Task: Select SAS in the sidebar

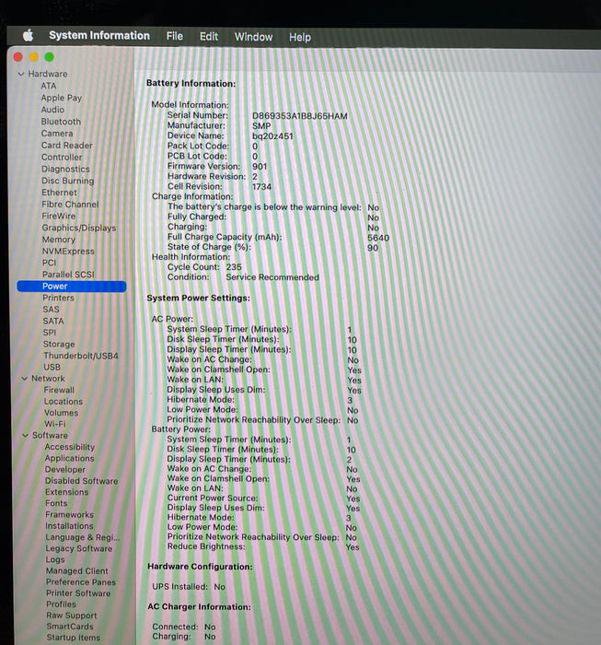Action: (51, 310)
